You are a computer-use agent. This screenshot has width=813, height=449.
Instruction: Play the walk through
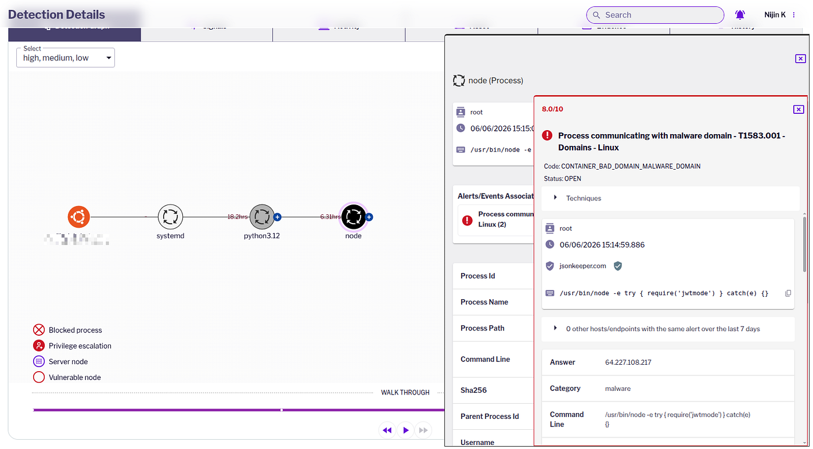[406, 430]
